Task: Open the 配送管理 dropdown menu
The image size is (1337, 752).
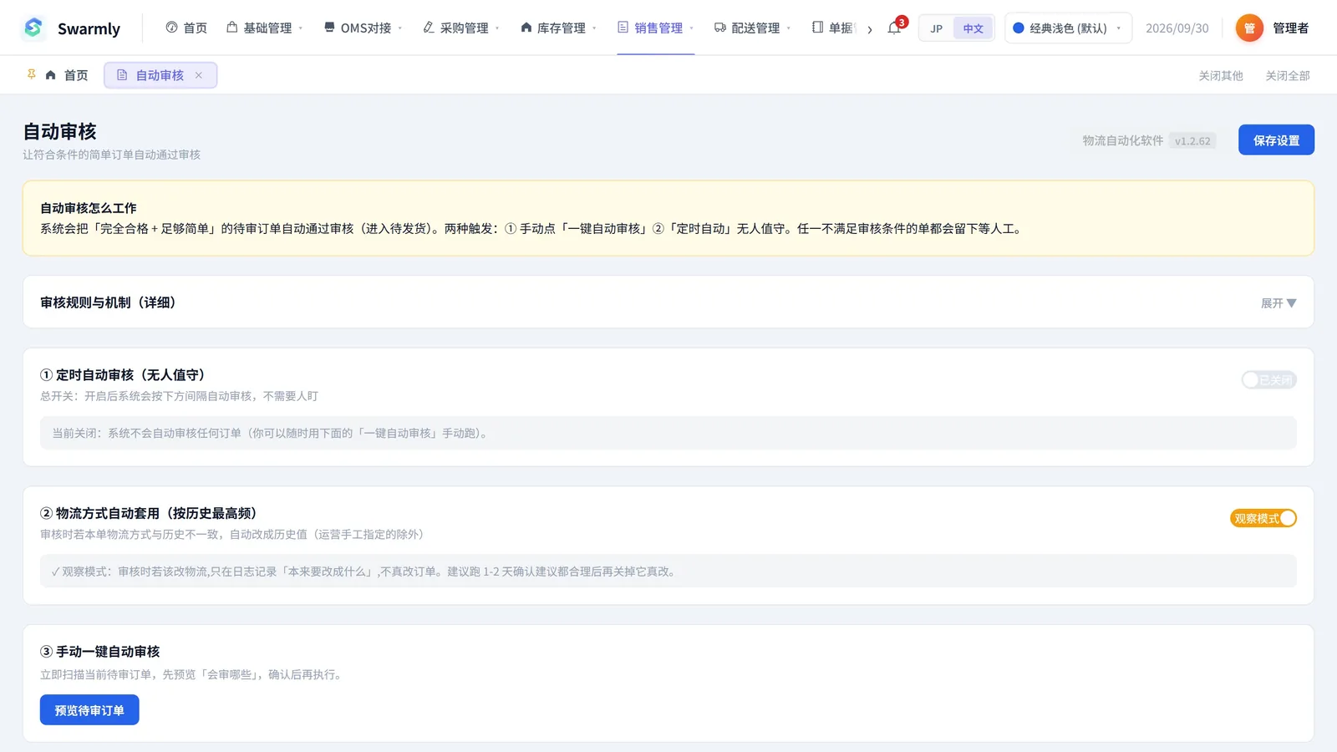Action: pos(753,28)
